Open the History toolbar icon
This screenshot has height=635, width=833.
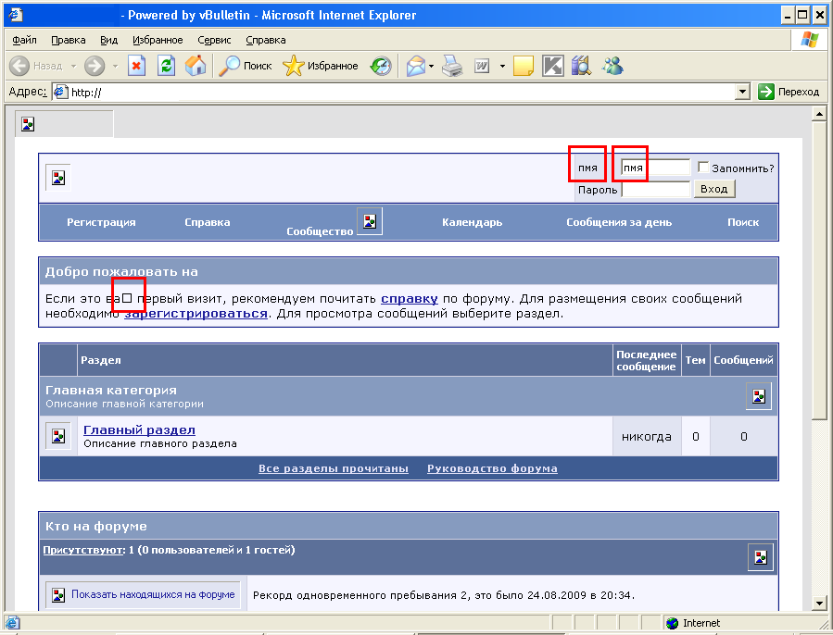380,66
